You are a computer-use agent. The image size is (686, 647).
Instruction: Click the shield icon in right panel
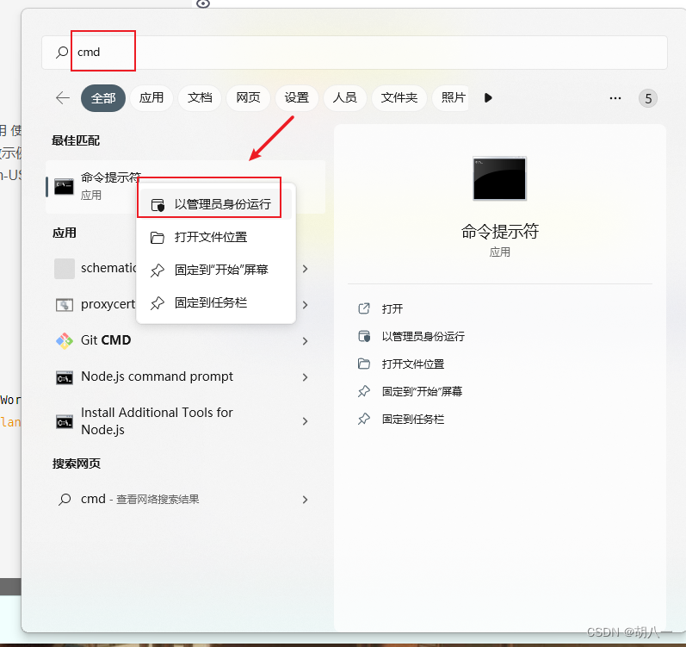(364, 336)
